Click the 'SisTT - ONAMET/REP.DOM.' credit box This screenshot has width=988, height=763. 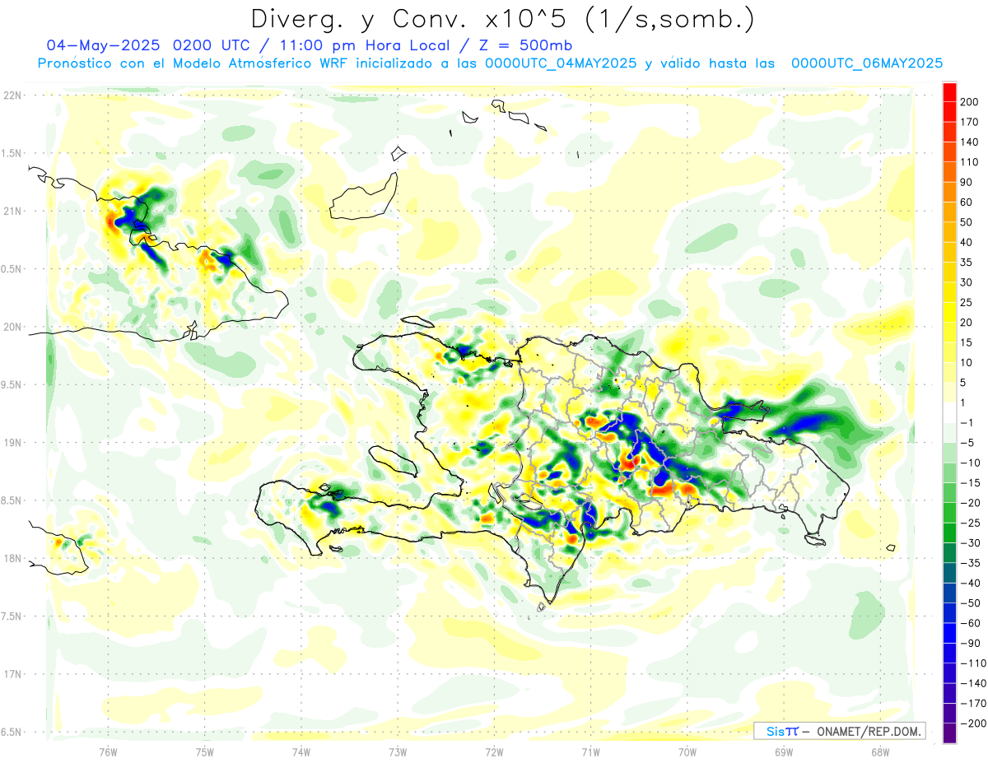(x=839, y=731)
